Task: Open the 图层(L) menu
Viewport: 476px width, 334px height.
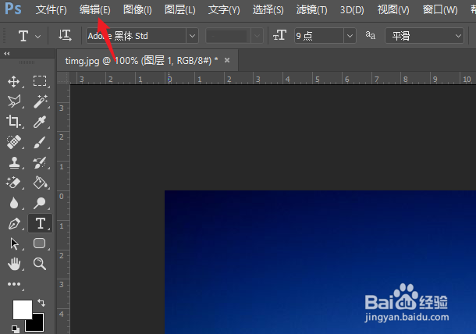Action: [x=180, y=9]
